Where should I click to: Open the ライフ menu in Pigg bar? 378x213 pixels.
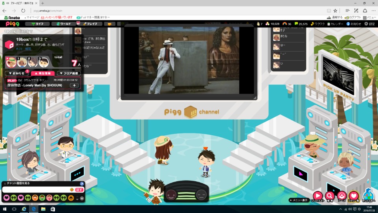click(x=37, y=24)
